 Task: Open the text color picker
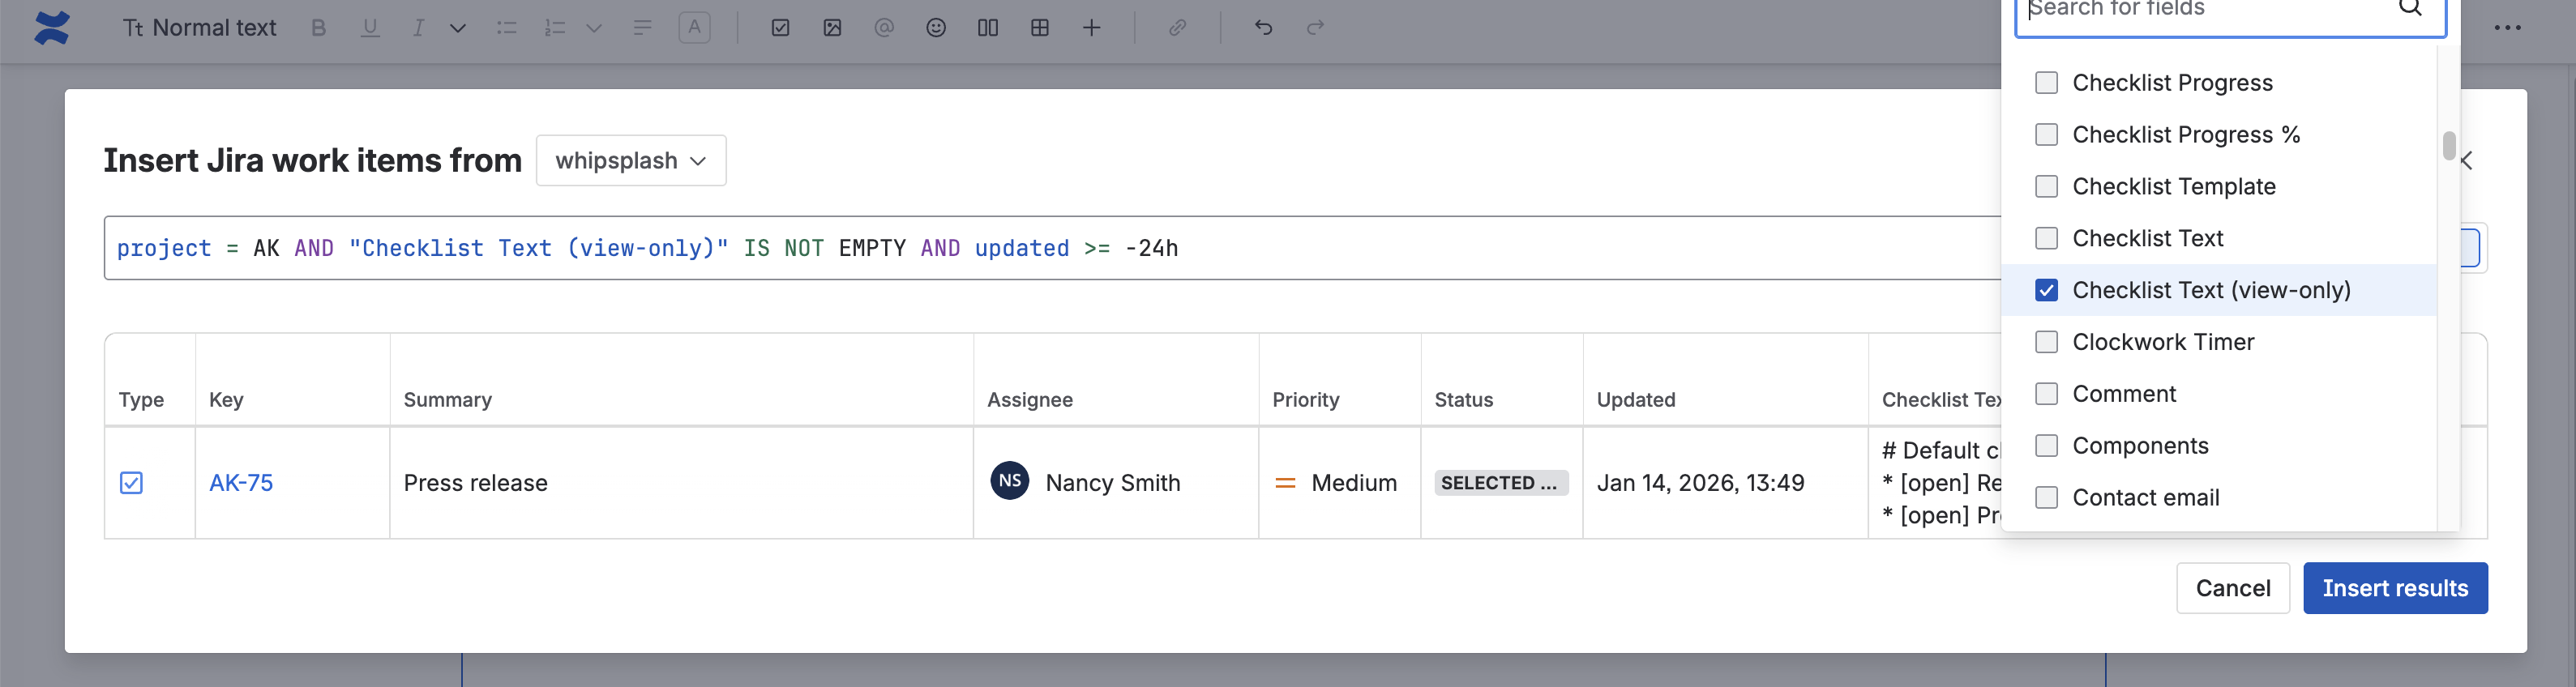(694, 28)
